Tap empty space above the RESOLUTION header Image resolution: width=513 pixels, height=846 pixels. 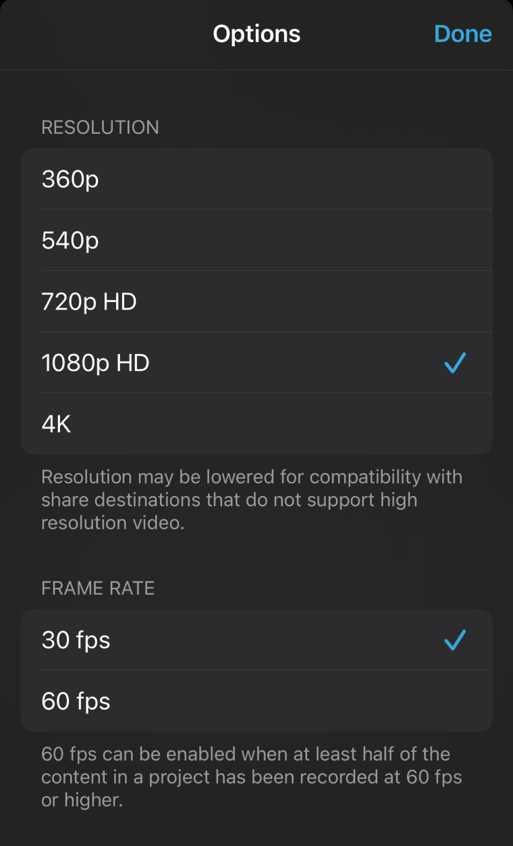(x=256, y=95)
